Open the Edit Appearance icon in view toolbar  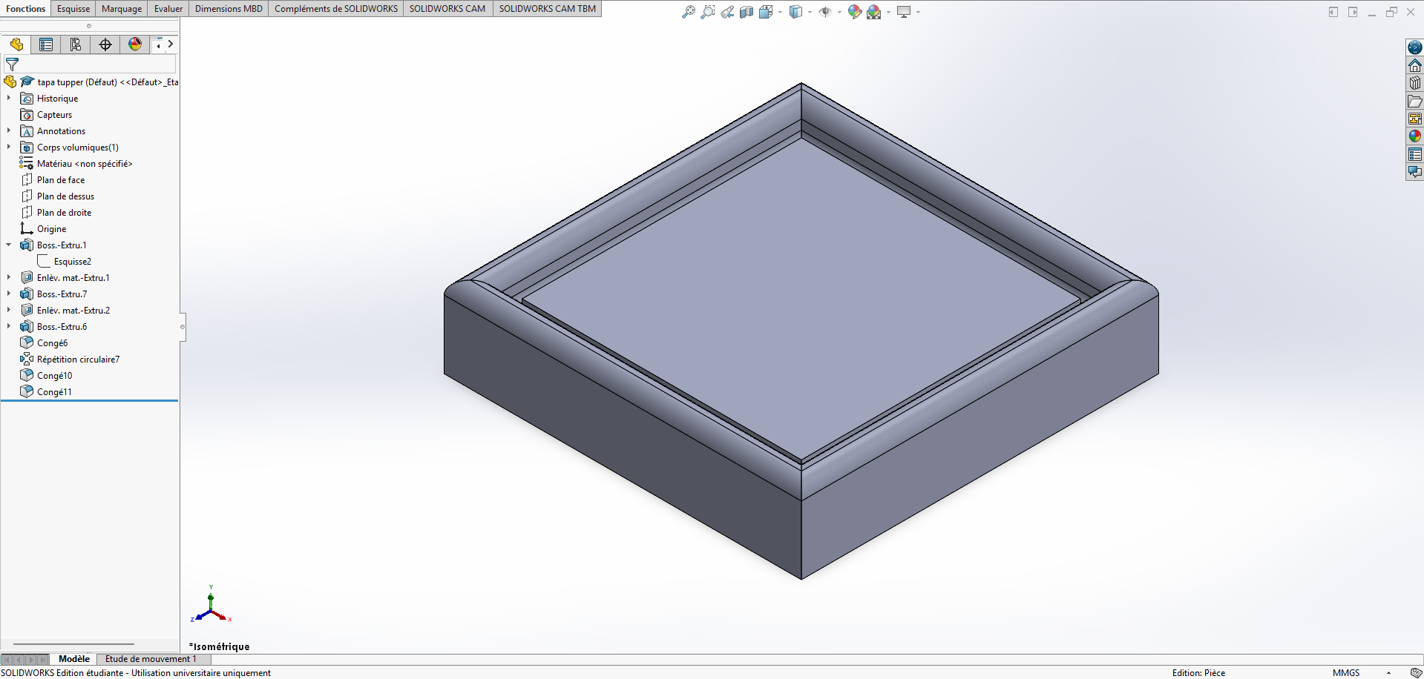[854, 12]
